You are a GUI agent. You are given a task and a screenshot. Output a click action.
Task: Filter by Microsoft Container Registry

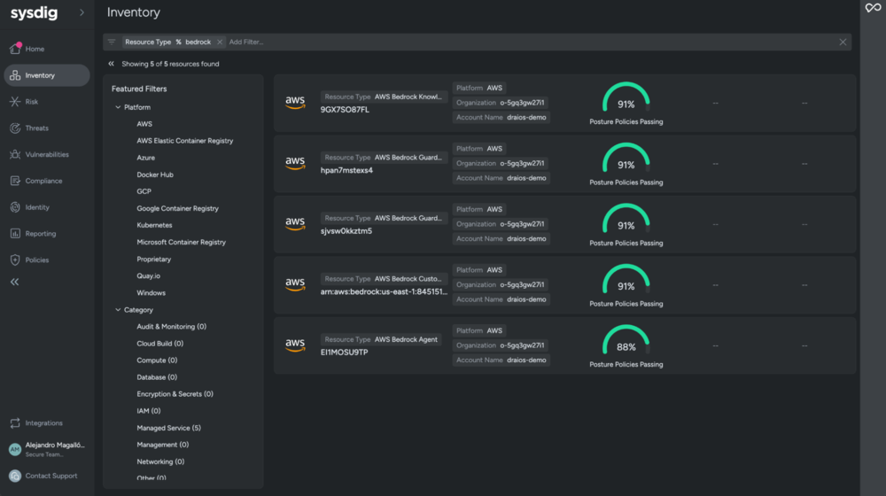(181, 242)
